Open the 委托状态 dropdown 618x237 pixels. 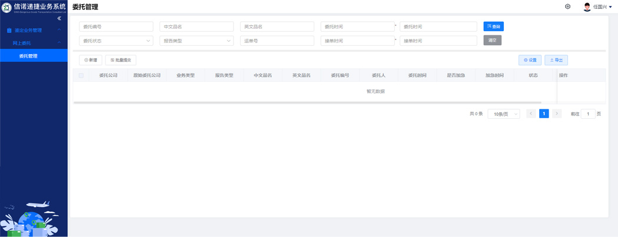pyautogui.click(x=116, y=41)
